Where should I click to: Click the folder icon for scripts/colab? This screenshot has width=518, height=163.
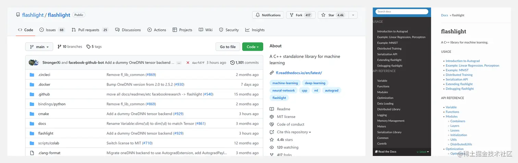pyautogui.click(x=32, y=143)
